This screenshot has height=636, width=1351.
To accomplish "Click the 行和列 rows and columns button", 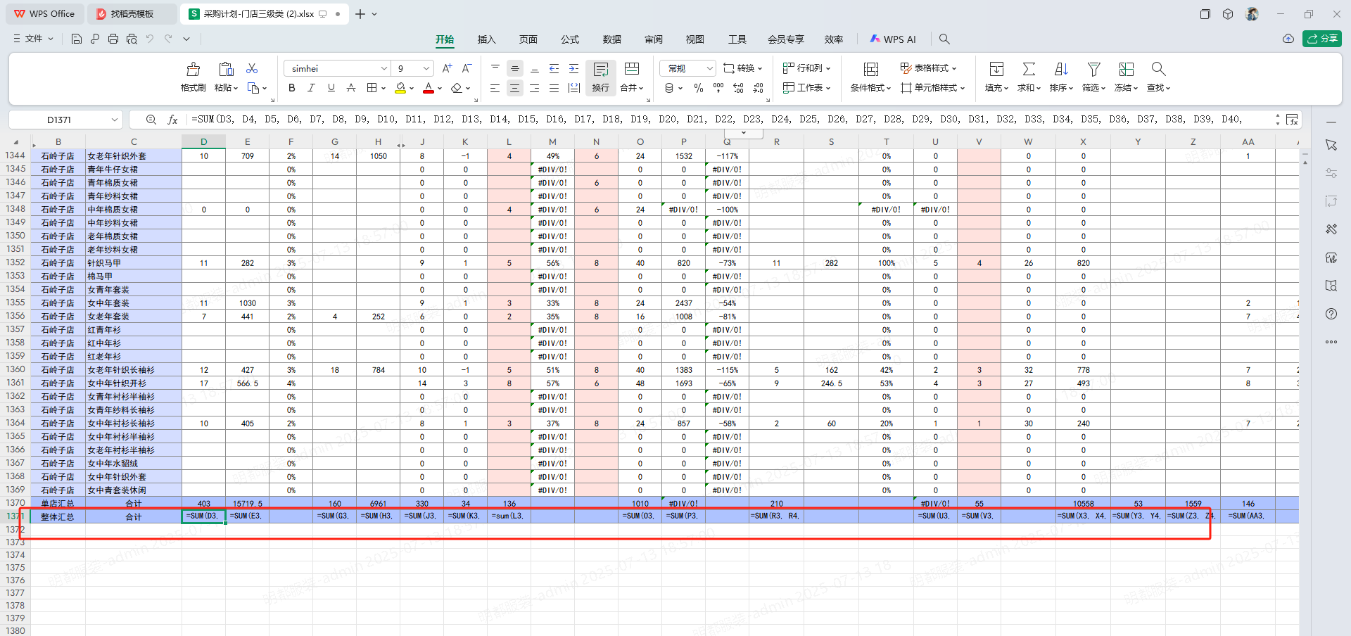I will 806,68.
